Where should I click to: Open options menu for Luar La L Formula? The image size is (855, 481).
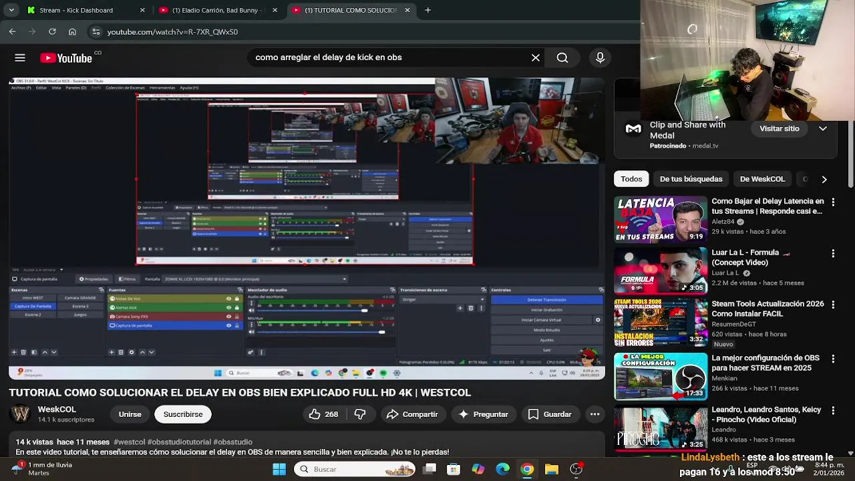coord(833,253)
